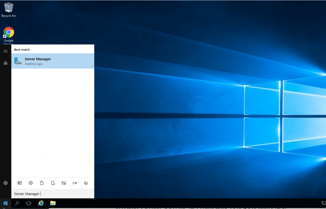Screen dimensions: 326x209
Task: Filter search results by photos
Action: coord(64,183)
